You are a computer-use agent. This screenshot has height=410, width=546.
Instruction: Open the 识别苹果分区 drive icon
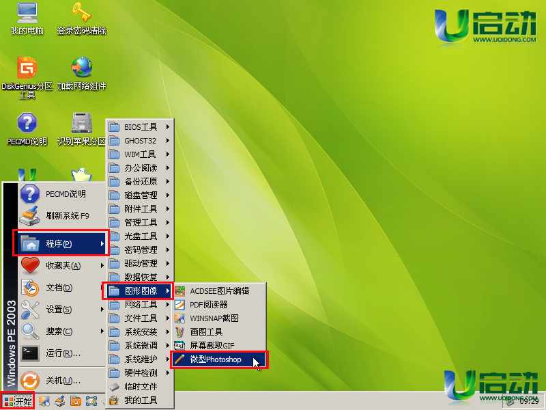tap(81, 129)
